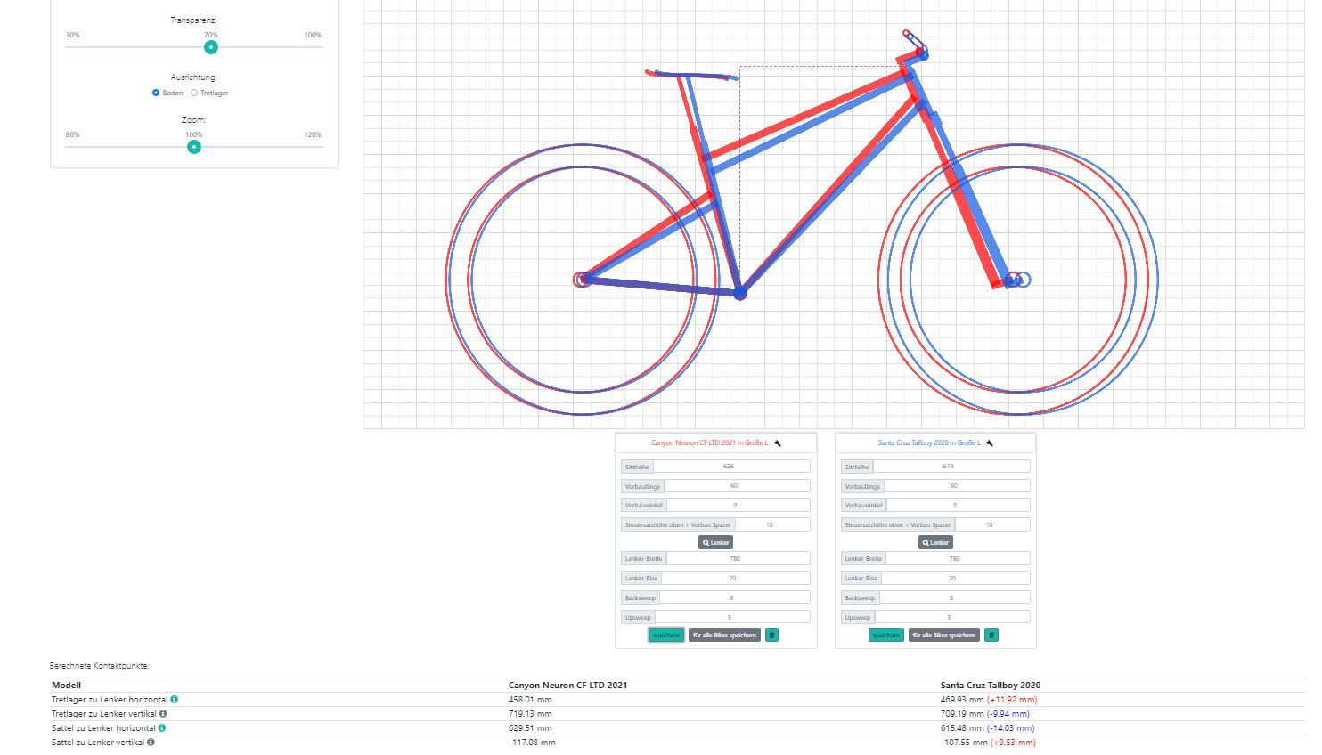Image resolution: width=1322 pixels, height=755 pixels.
Task: Save the Canyon Neuron settings with speichern
Action: (665, 636)
